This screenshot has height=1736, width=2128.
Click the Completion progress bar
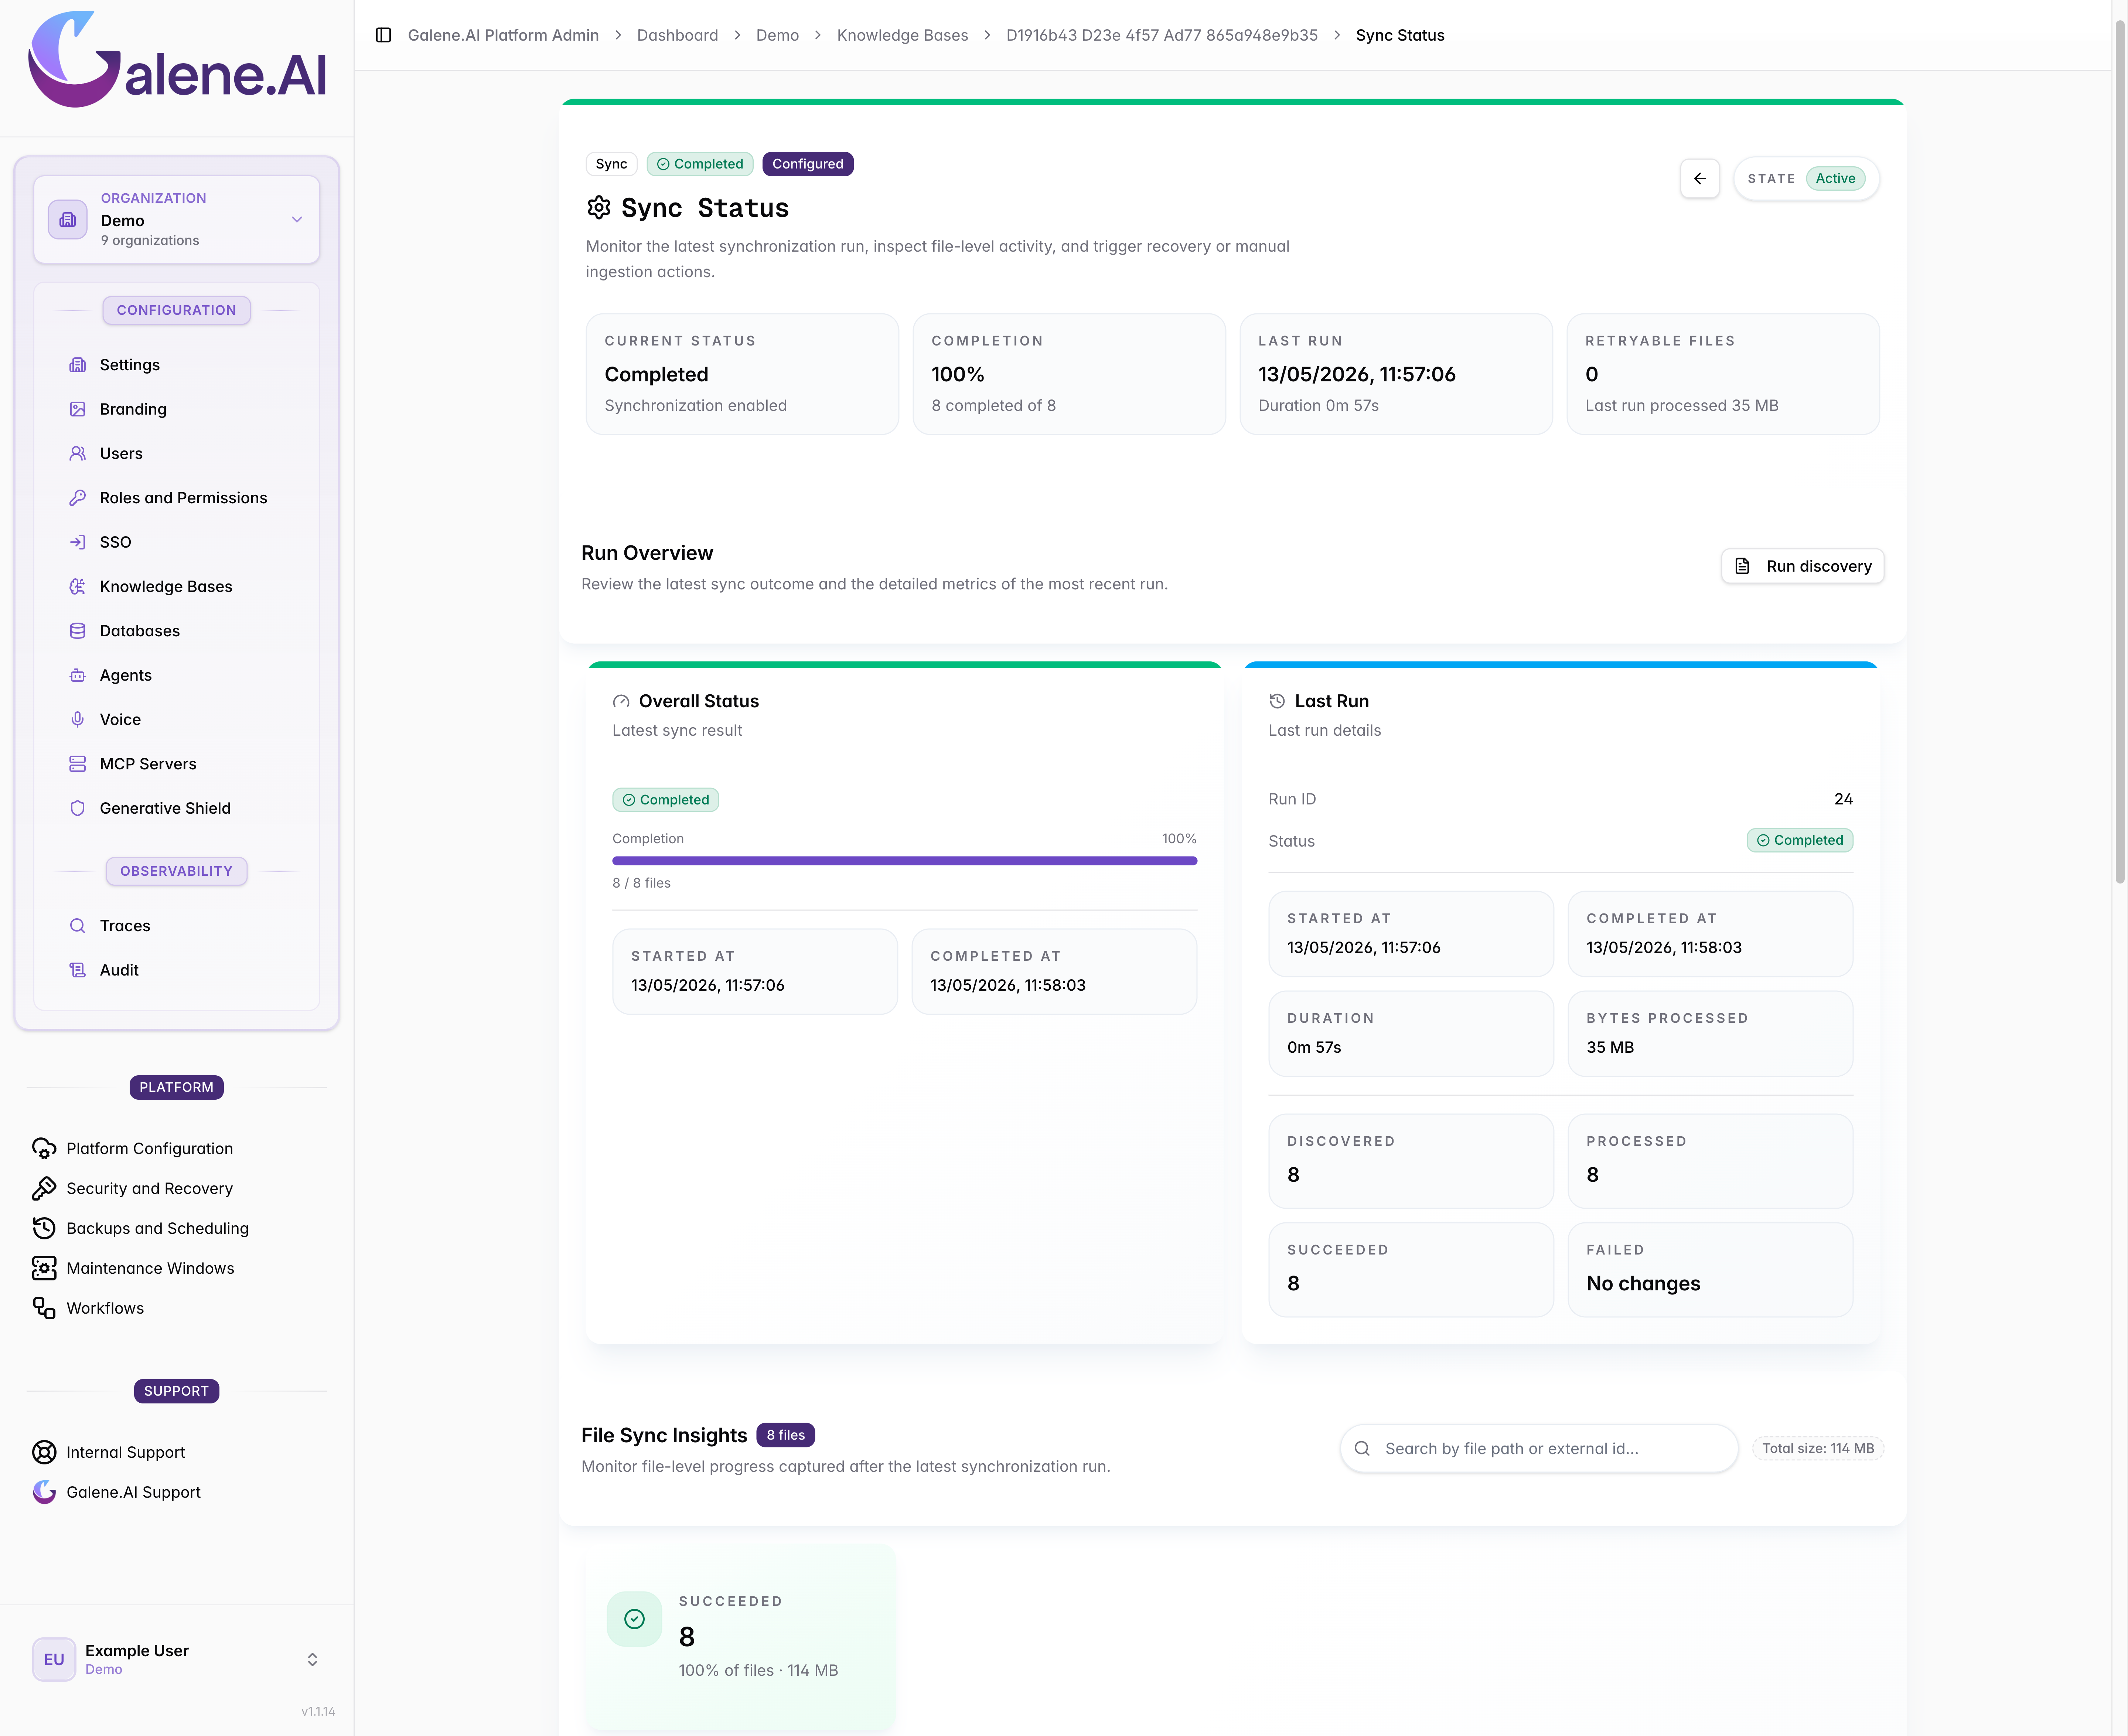point(904,860)
